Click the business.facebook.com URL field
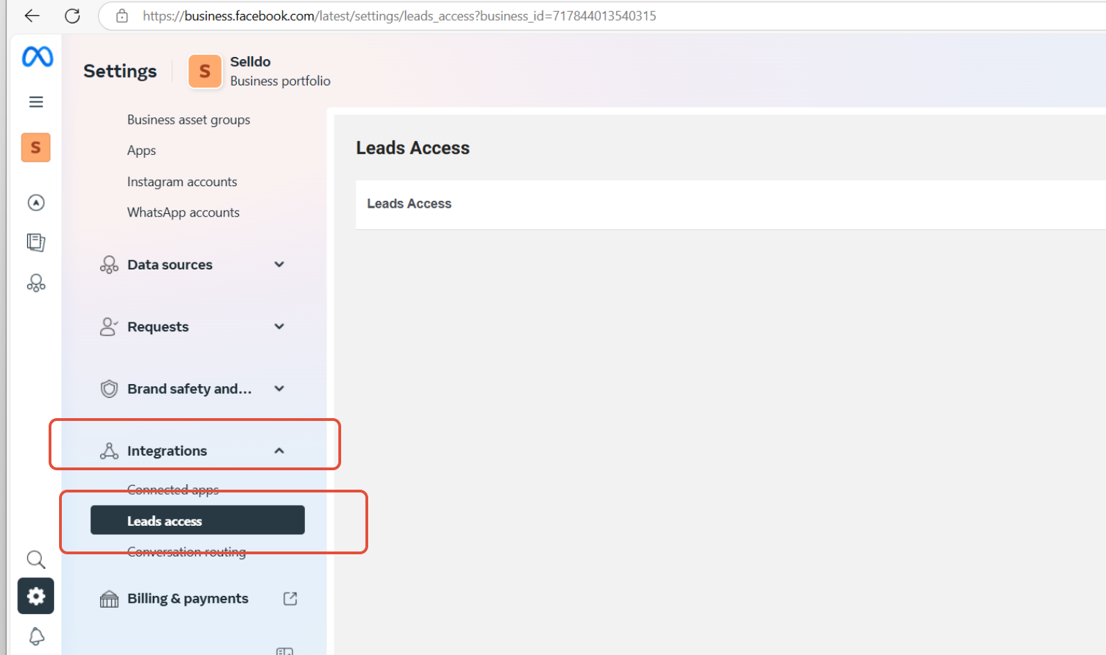Screen dimensions: 1106x655 click(399, 15)
